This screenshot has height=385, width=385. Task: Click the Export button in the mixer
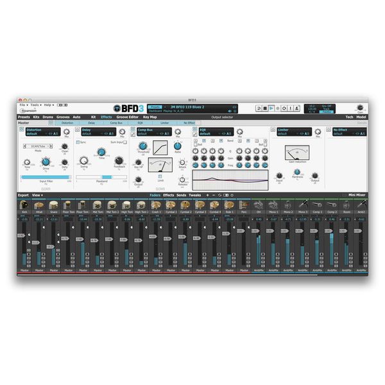pyautogui.click(x=23, y=194)
